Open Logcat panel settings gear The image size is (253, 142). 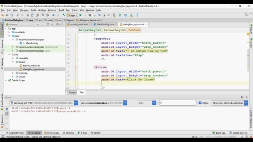point(242,97)
